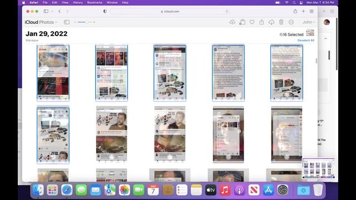Select second top-row thumbnail with red album covers
356x200 pixels.
point(111,73)
